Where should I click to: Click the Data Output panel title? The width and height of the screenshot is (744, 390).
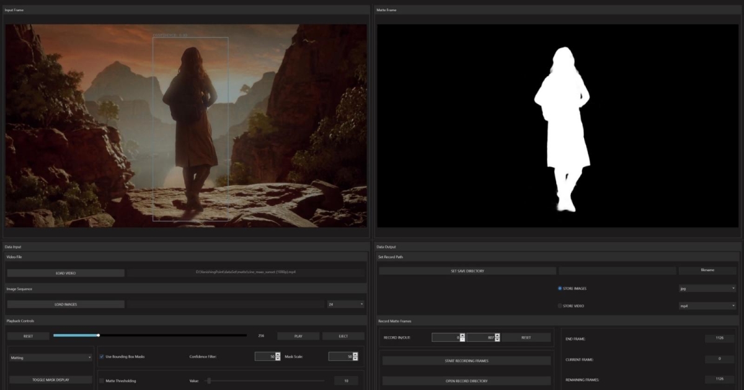tap(386, 247)
